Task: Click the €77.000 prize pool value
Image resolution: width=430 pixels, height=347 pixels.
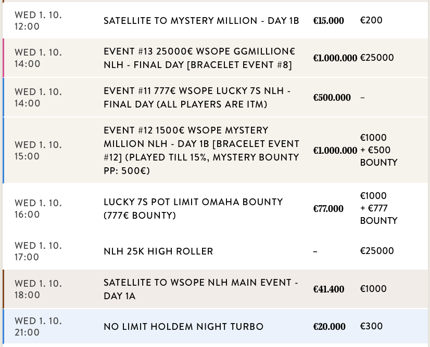Action: [328, 209]
